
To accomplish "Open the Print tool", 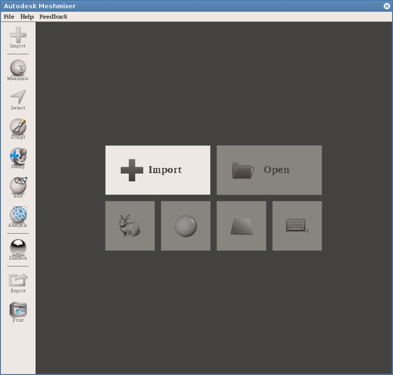I will (x=18, y=312).
